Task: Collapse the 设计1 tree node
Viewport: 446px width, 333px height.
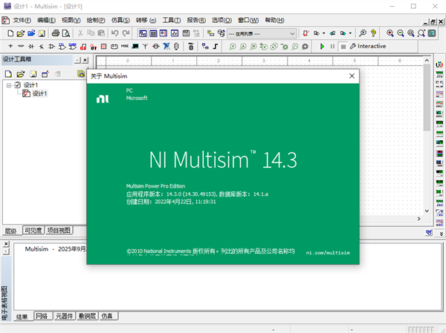Action: [9, 85]
